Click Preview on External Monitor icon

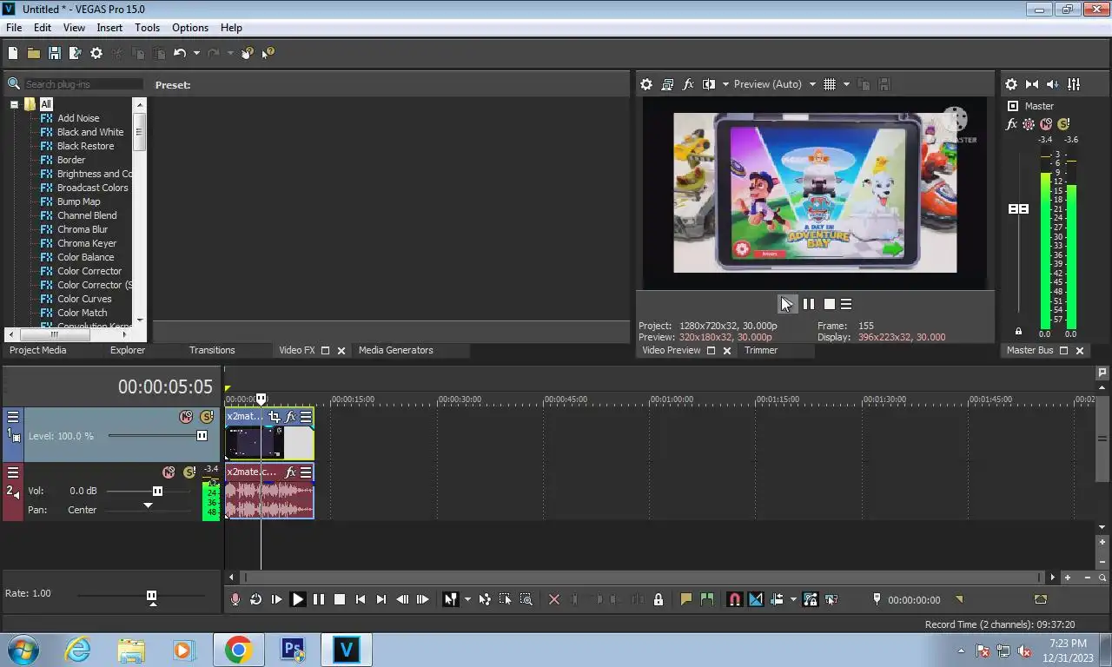[x=667, y=84]
